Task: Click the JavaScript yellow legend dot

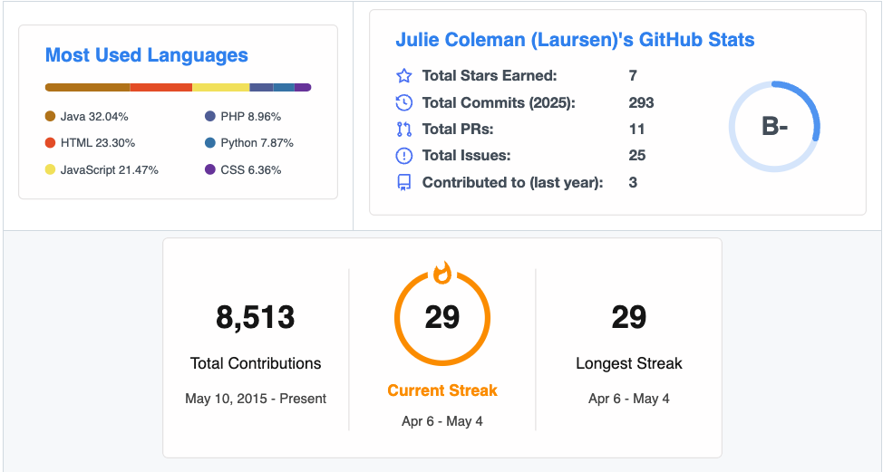Action: point(50,169)
